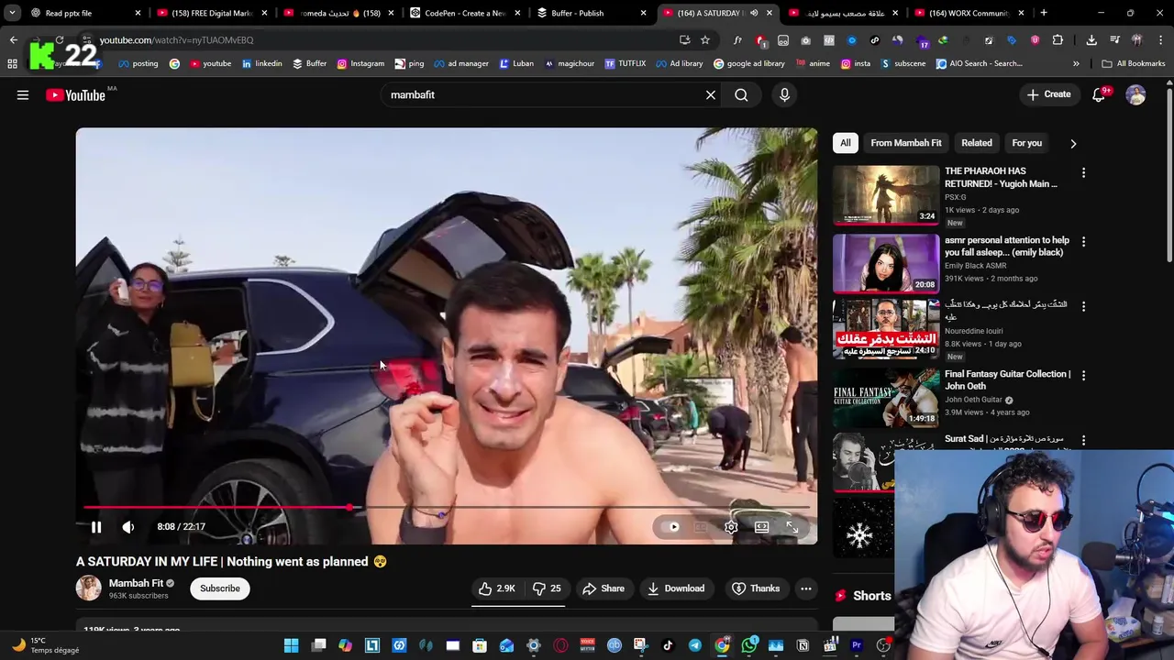Viewport: 1174px width, 660px height.
Task: Open the YouTube hamburger guide menu
Action: click(x=23, y=94)
